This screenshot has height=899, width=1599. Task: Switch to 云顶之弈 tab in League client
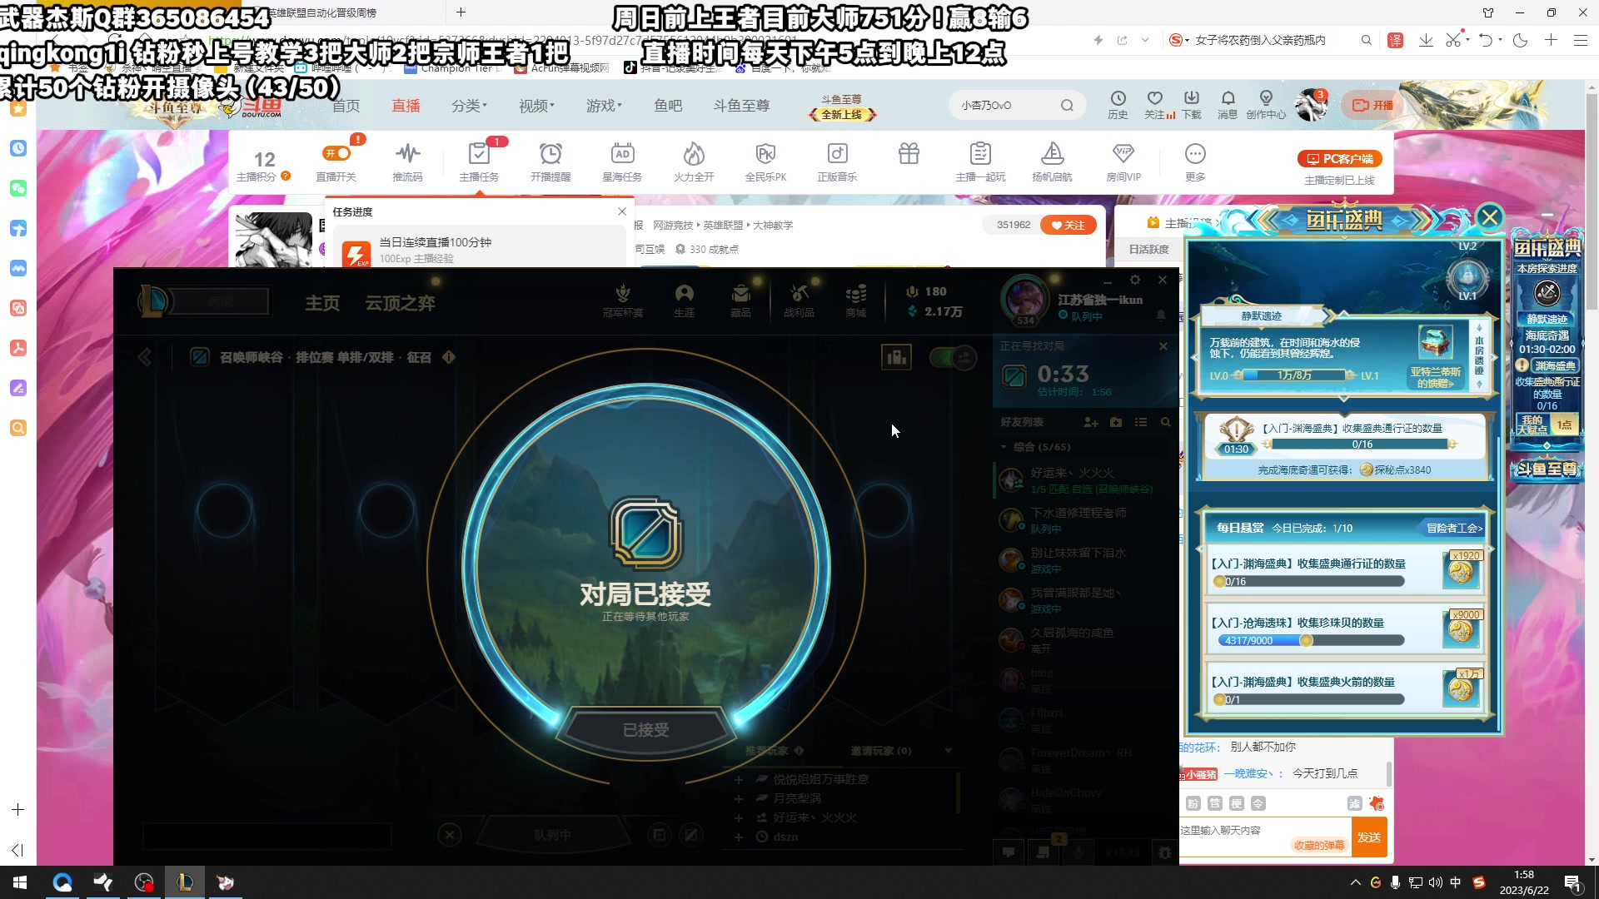tap(400, 303)
